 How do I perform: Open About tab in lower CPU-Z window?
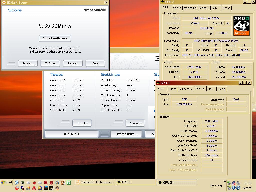[221, 89]
